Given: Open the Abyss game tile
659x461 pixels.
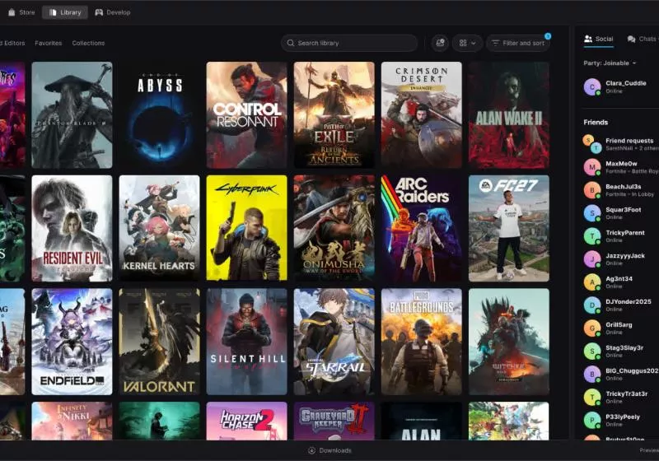Looking at the screenshot, I should coord(159,115).
